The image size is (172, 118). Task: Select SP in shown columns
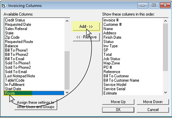[133, 50]
